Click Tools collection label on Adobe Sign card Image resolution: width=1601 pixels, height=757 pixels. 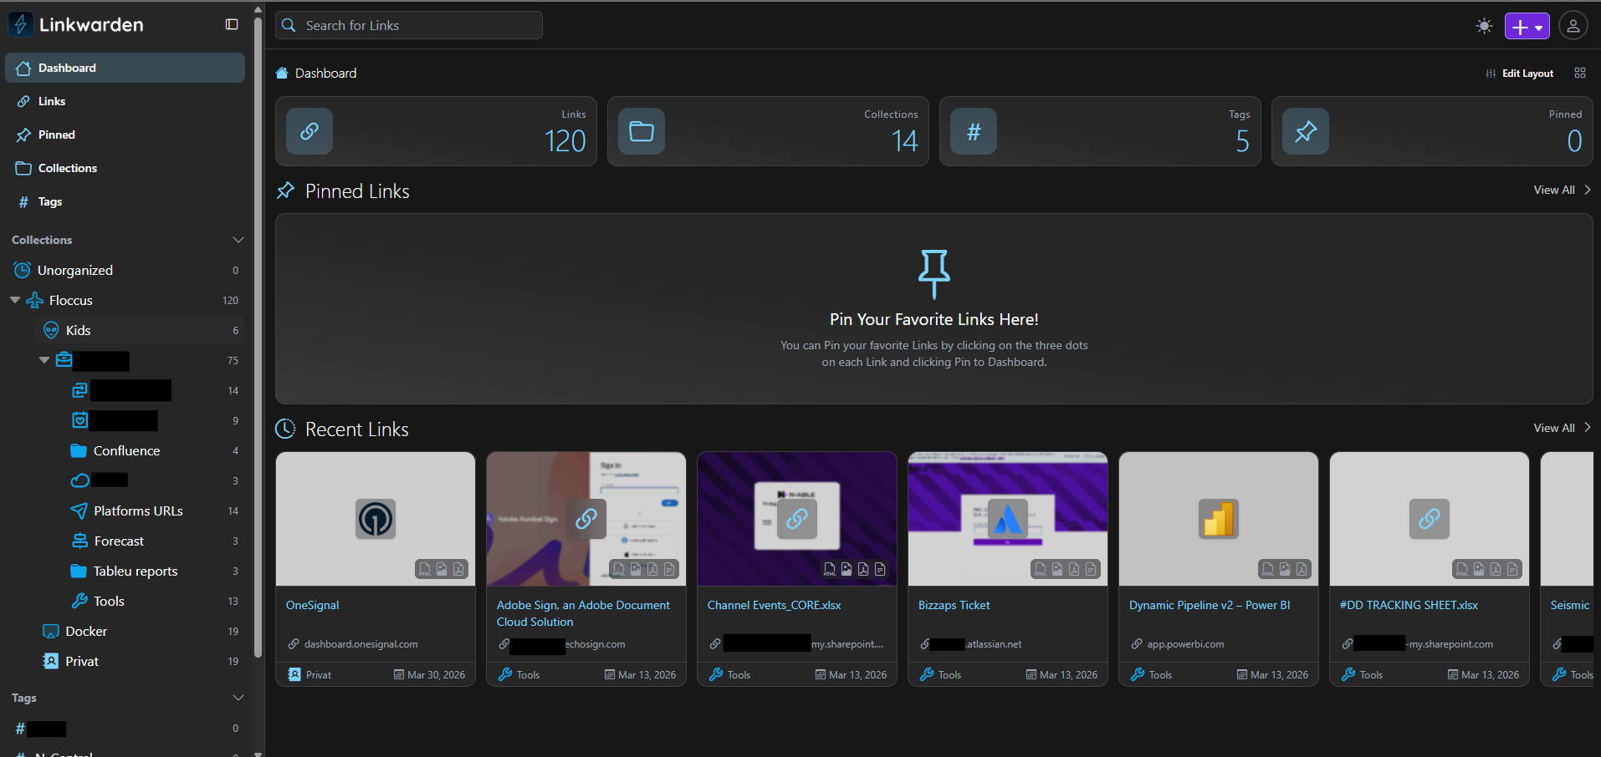click(519, 674)
